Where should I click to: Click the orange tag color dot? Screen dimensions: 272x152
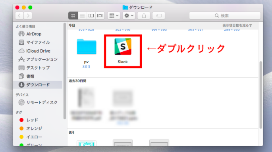point(21,129)
